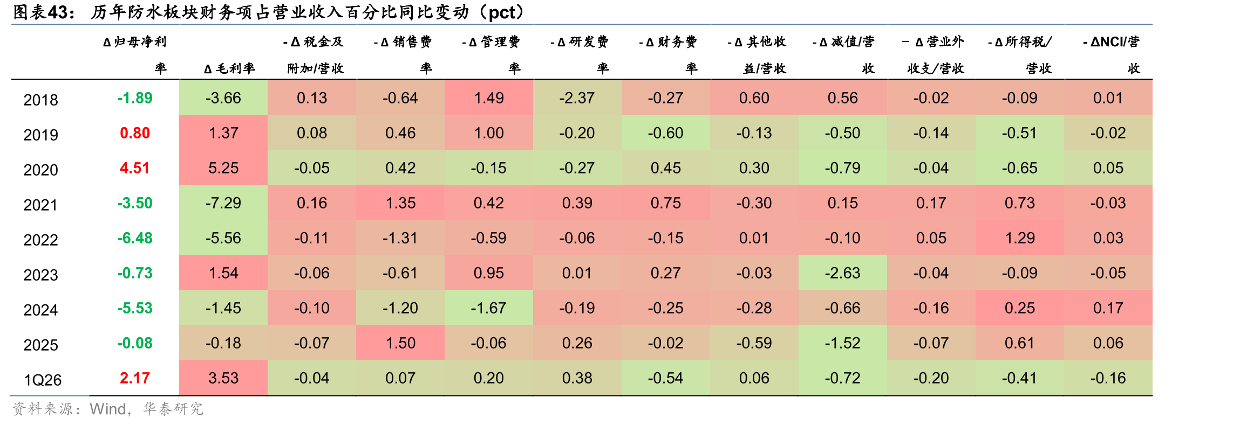Click the 2018 row label

[40, 100]
